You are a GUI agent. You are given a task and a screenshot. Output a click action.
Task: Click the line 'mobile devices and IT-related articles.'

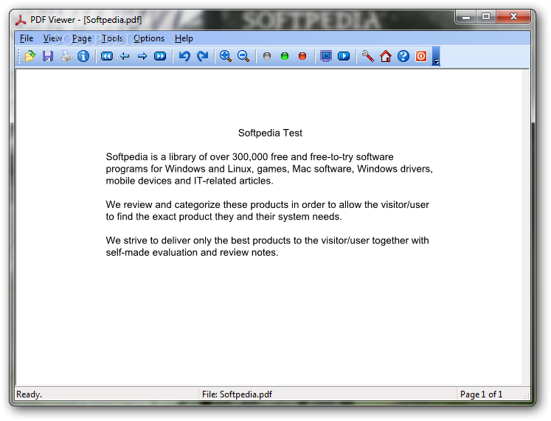[x=190, y=181]
